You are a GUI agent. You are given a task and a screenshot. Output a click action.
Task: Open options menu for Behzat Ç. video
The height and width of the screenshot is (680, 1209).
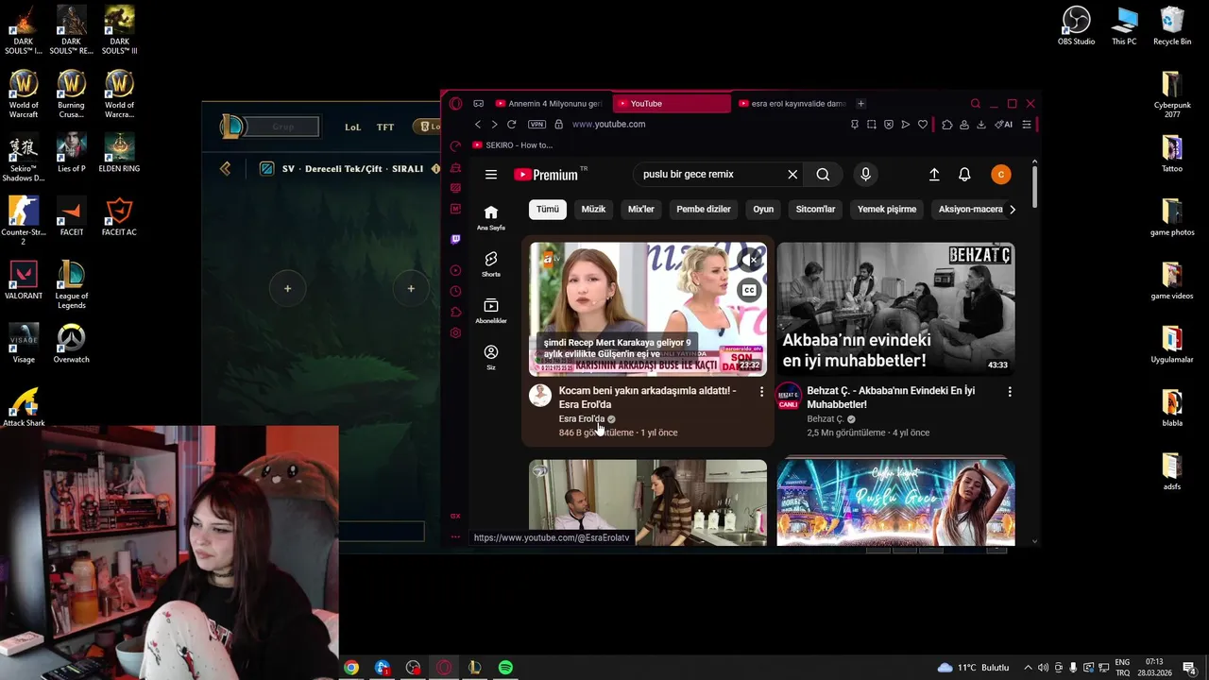(x=1010, y=392)
